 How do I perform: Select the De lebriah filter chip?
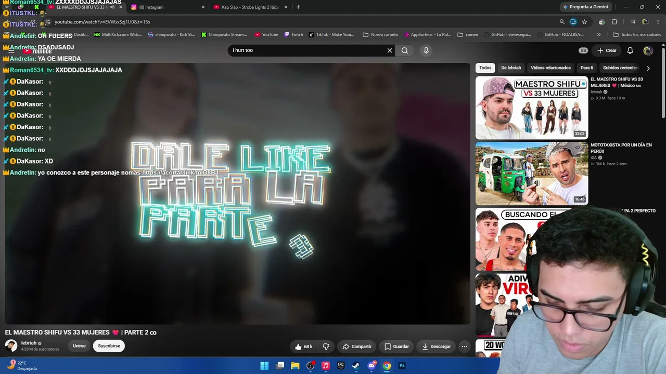[511, 68]
